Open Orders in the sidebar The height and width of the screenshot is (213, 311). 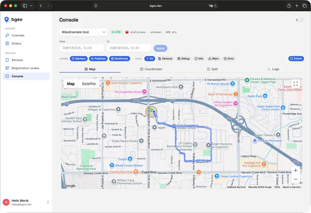[26, 44]
